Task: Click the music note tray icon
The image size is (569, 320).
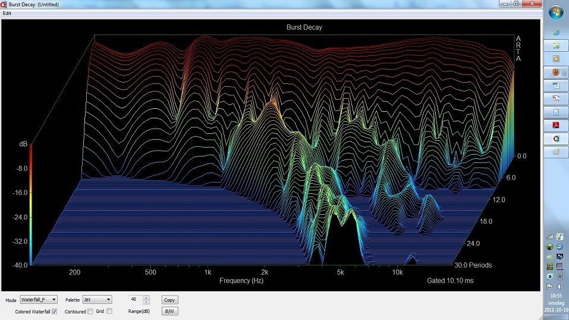Action: tap(560, 237)
